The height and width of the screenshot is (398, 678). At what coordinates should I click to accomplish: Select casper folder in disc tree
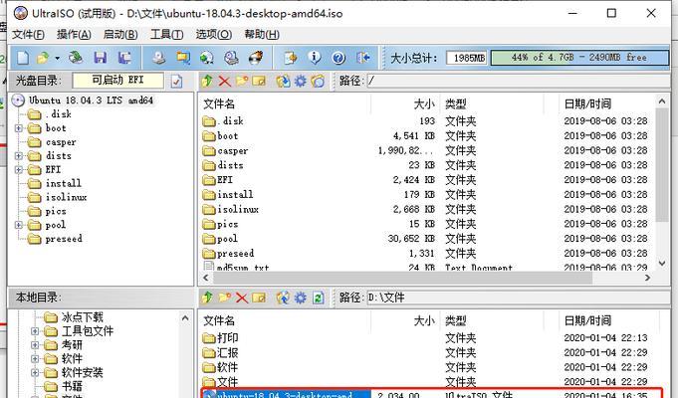point(61,142)
